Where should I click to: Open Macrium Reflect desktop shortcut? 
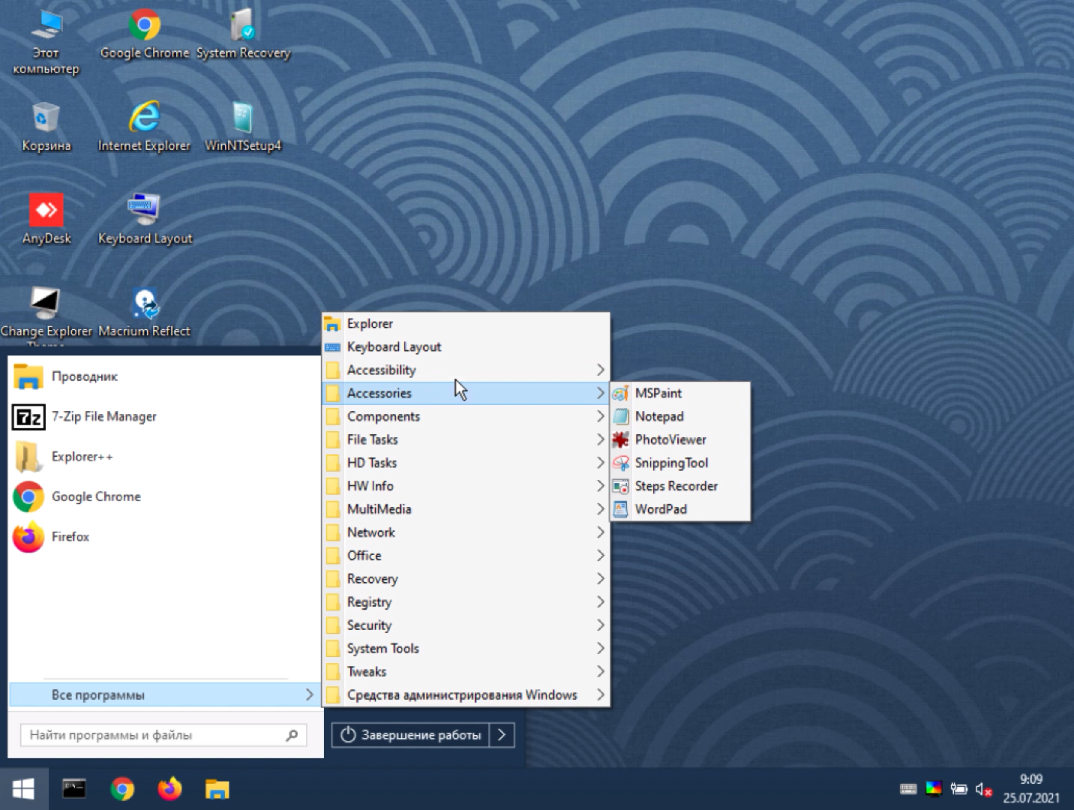point(144,304)
